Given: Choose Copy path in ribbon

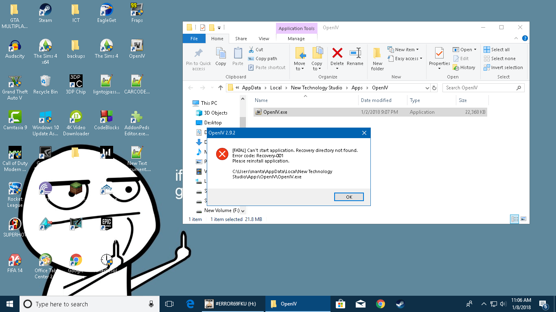Looking at the screenshot, I should point(263,58).
